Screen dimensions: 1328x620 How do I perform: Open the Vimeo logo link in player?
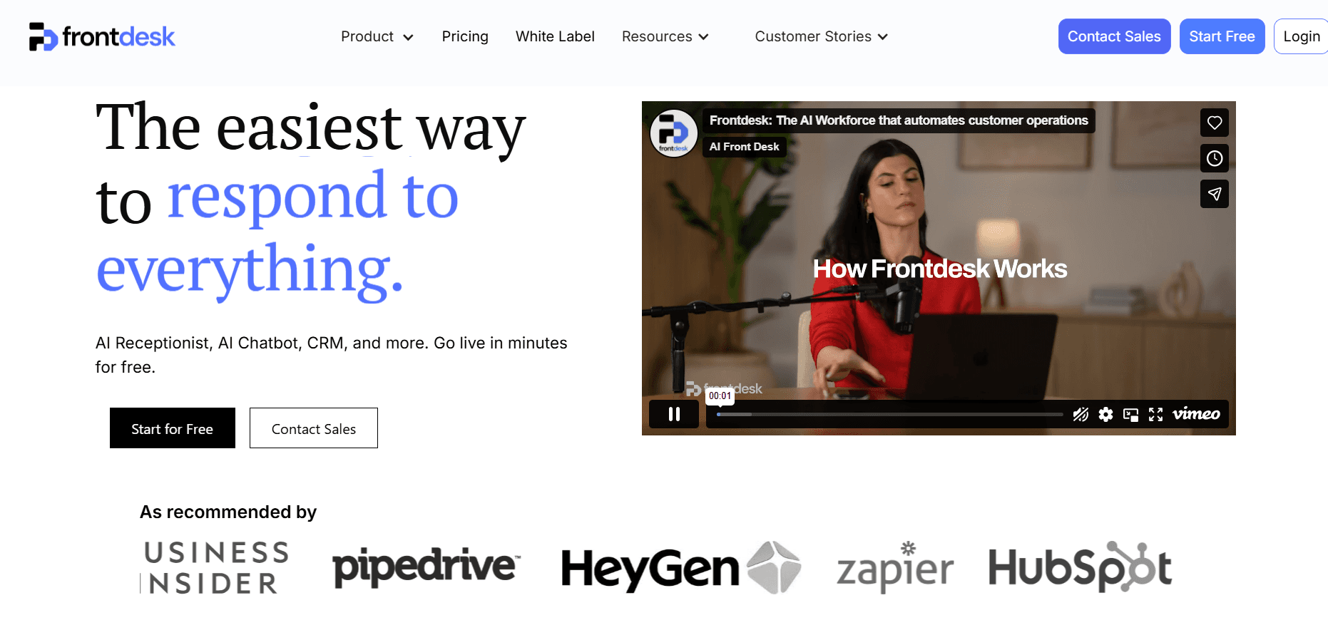[x=1196, y=414]
